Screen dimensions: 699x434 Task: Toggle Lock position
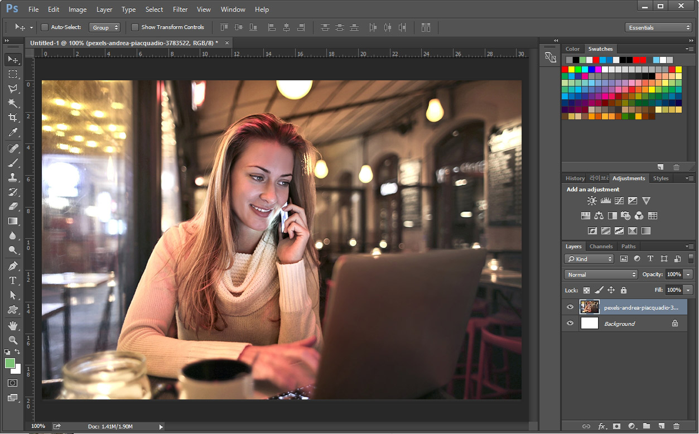(611, 290)
